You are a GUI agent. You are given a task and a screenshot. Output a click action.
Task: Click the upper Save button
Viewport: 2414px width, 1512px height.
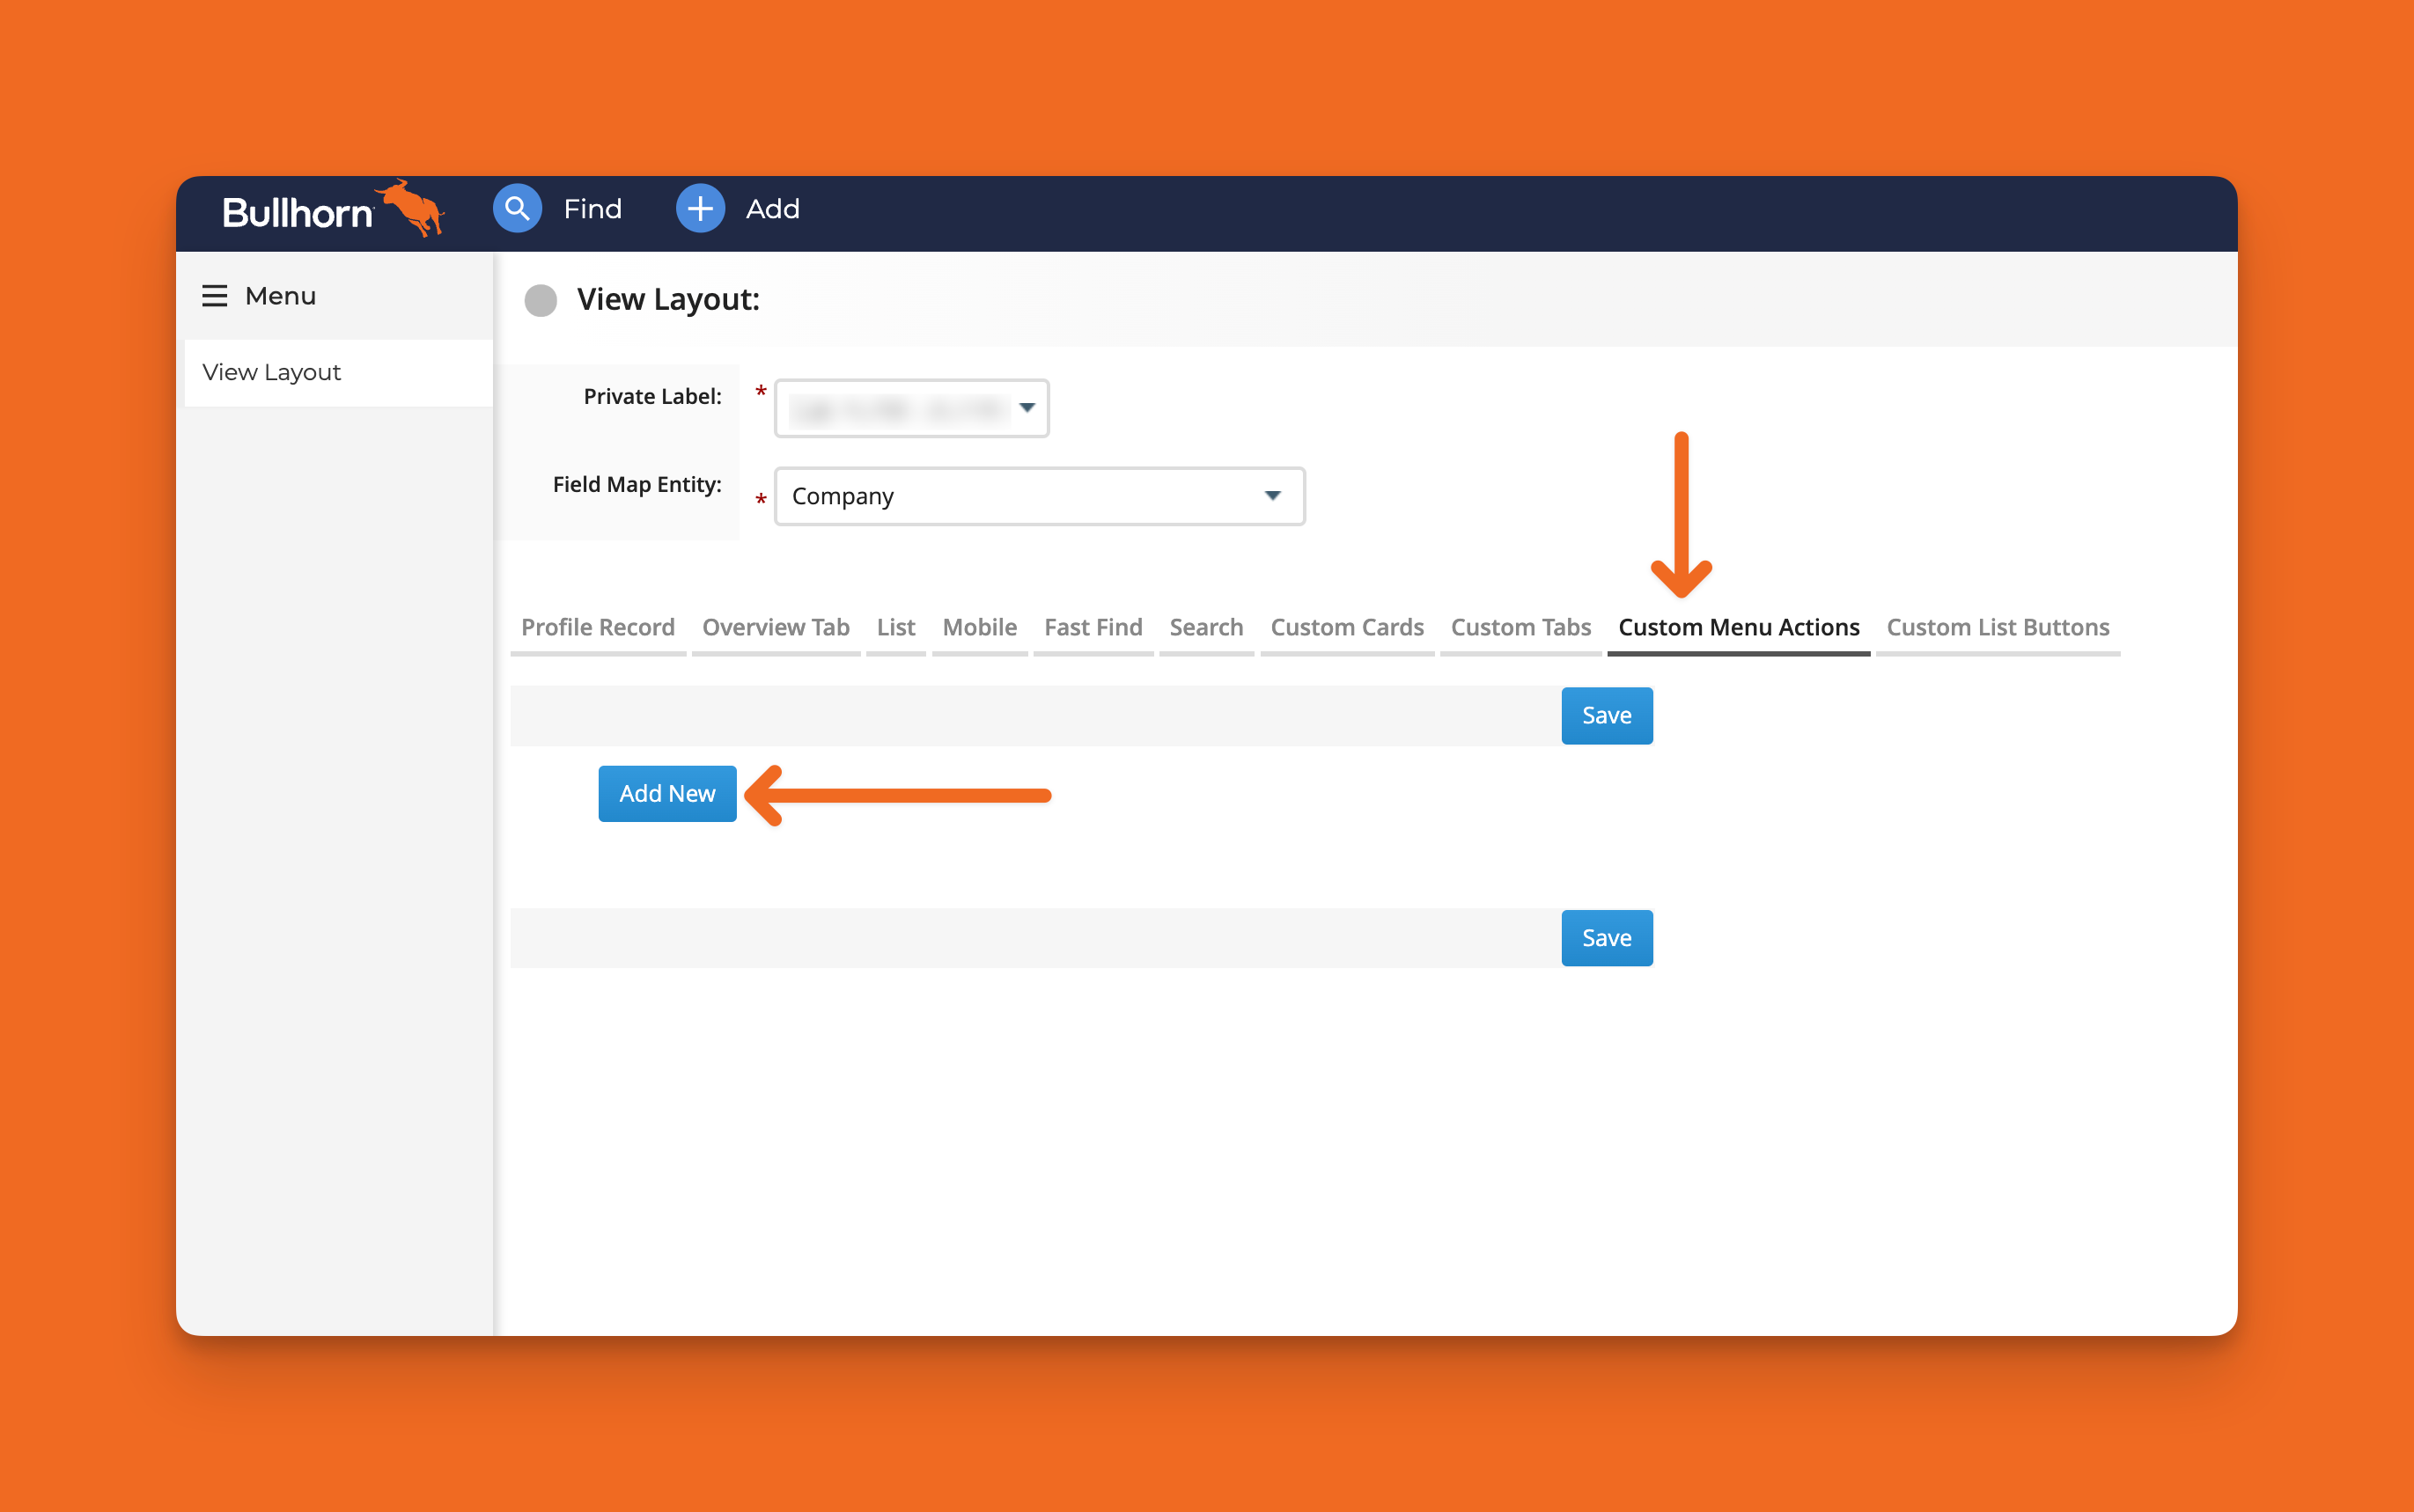tap(1605, 716)
